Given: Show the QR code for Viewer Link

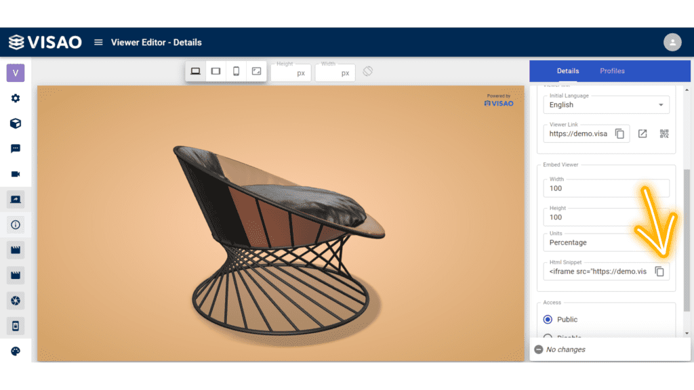Looking at the screenshot, I should (664, 133).
